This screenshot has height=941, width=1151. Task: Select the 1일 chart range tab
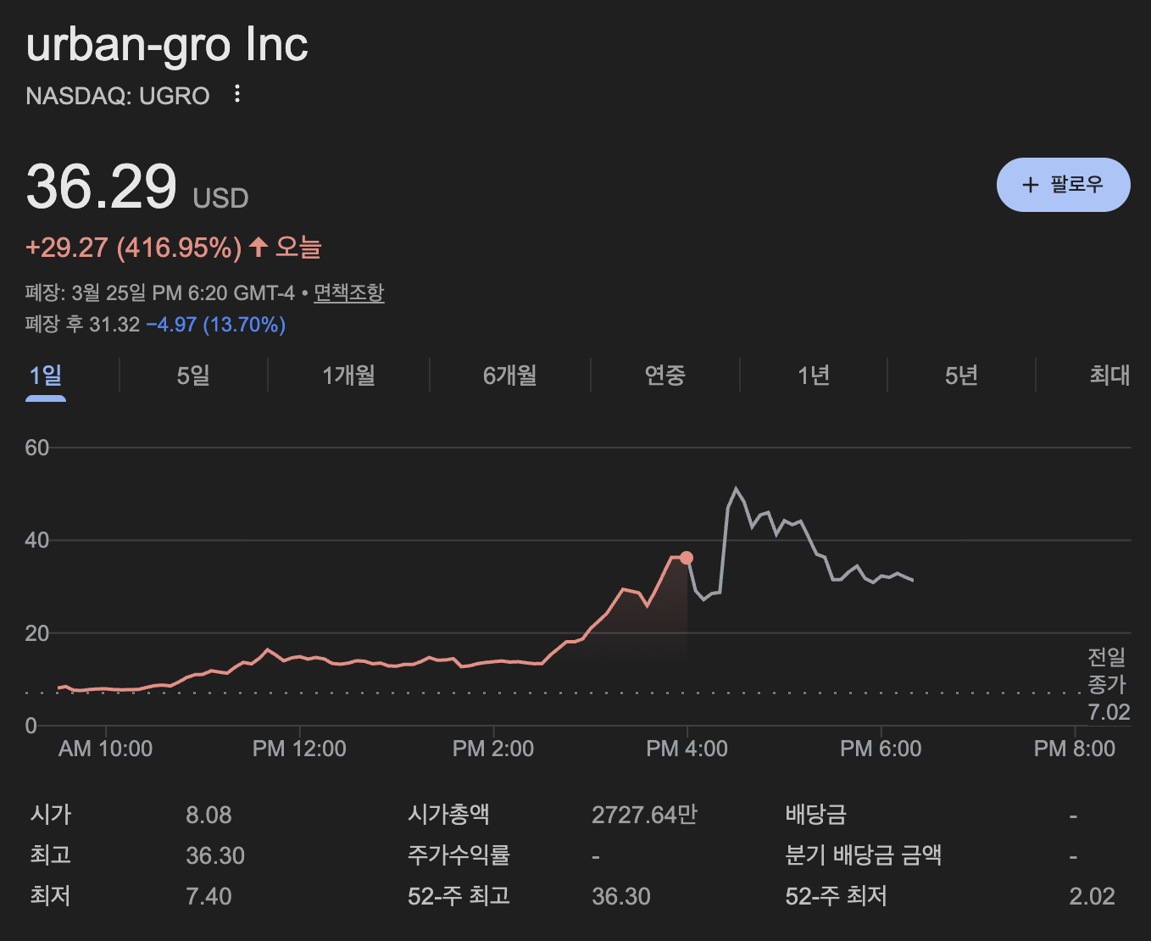click(x=46, y=376)
